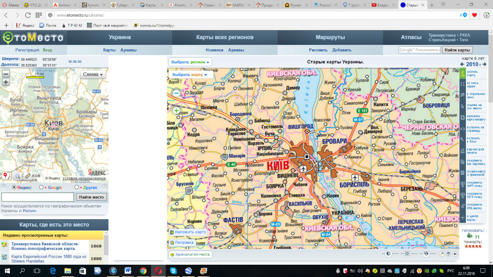Open 'Хронология места' button

pos(190,254)
